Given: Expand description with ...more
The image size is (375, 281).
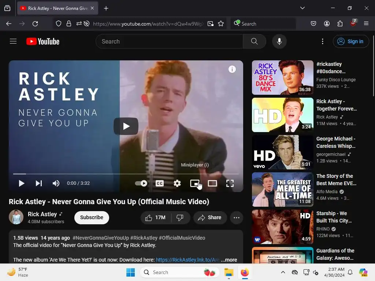Looking at the screenshot, I should [x=229, y=260].
